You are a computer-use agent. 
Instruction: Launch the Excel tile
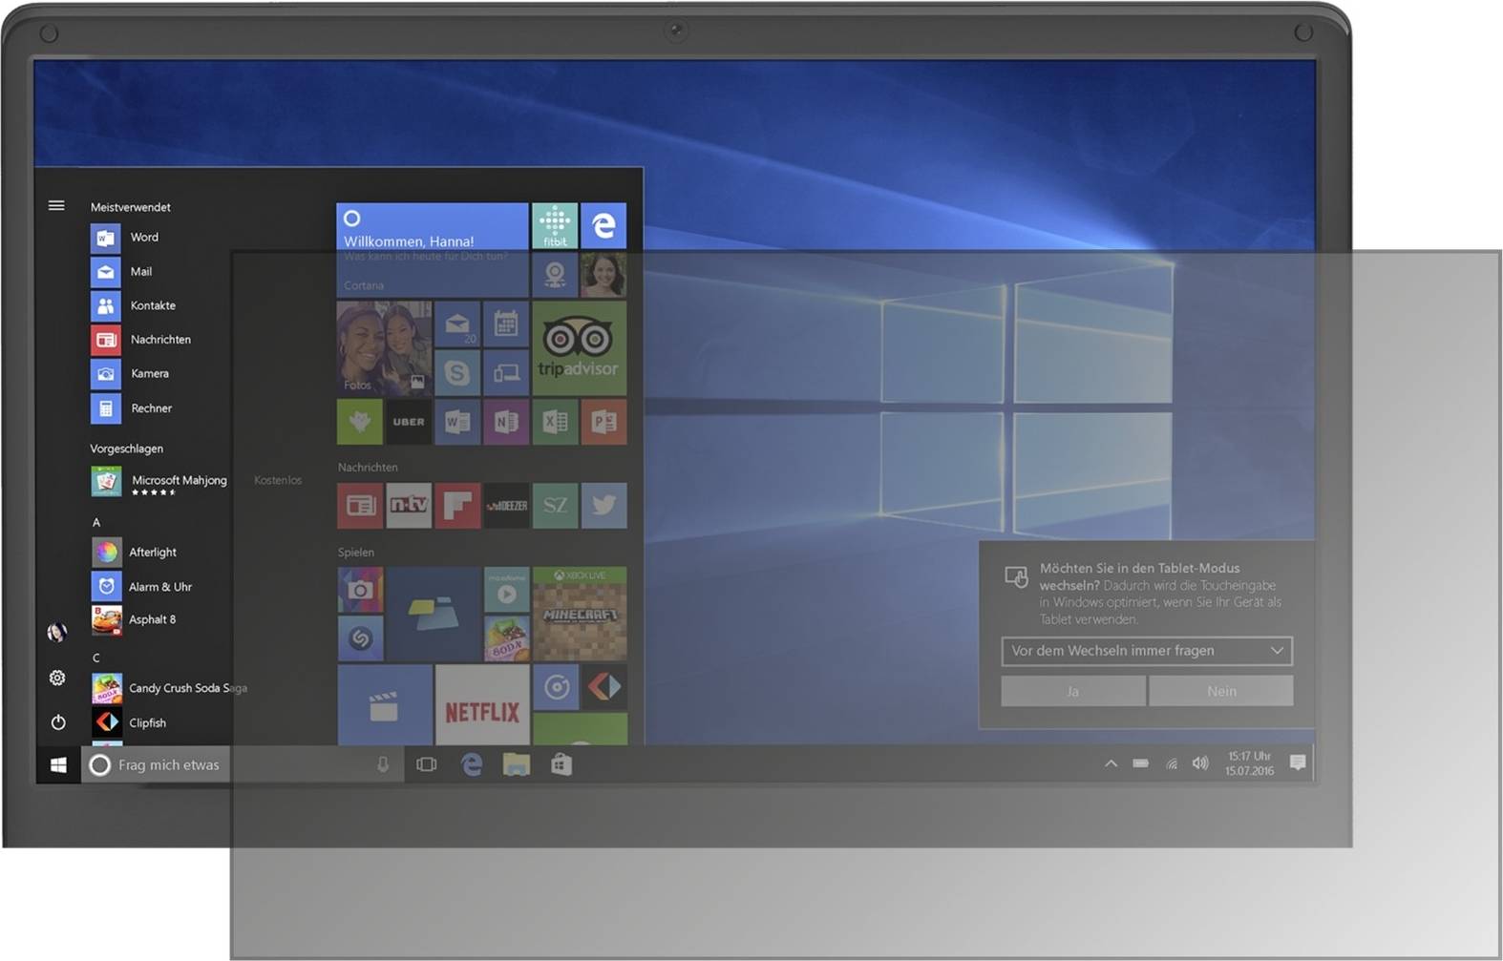pos(555,422)
